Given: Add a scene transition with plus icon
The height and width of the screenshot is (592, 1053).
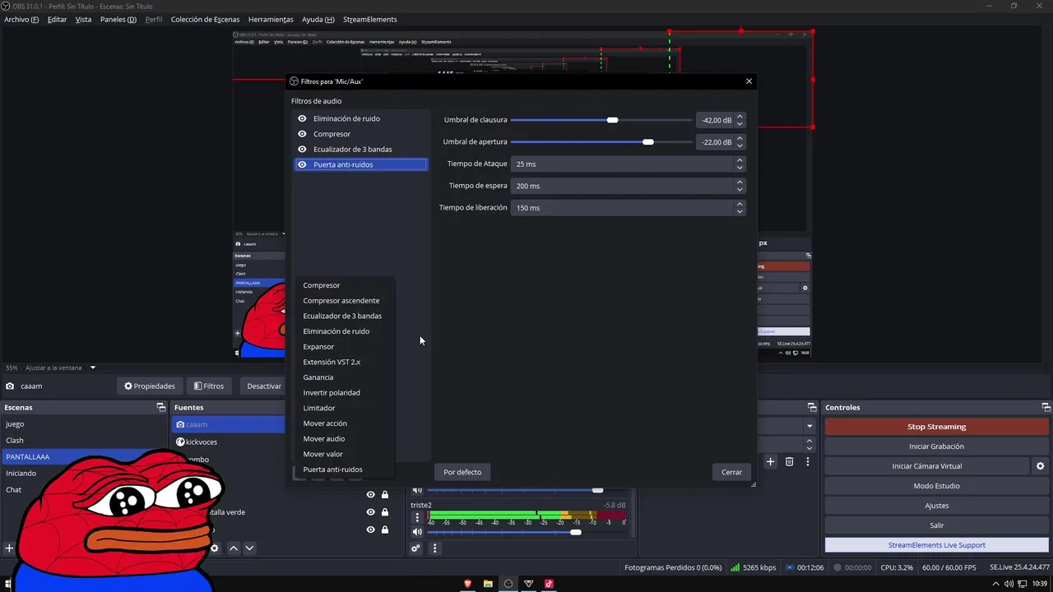Looking at the screenshot, I should [770, 462].
